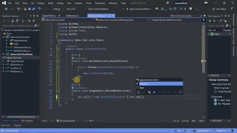Toggle the target-type filter in IntelliSense popup

[138, 92]
